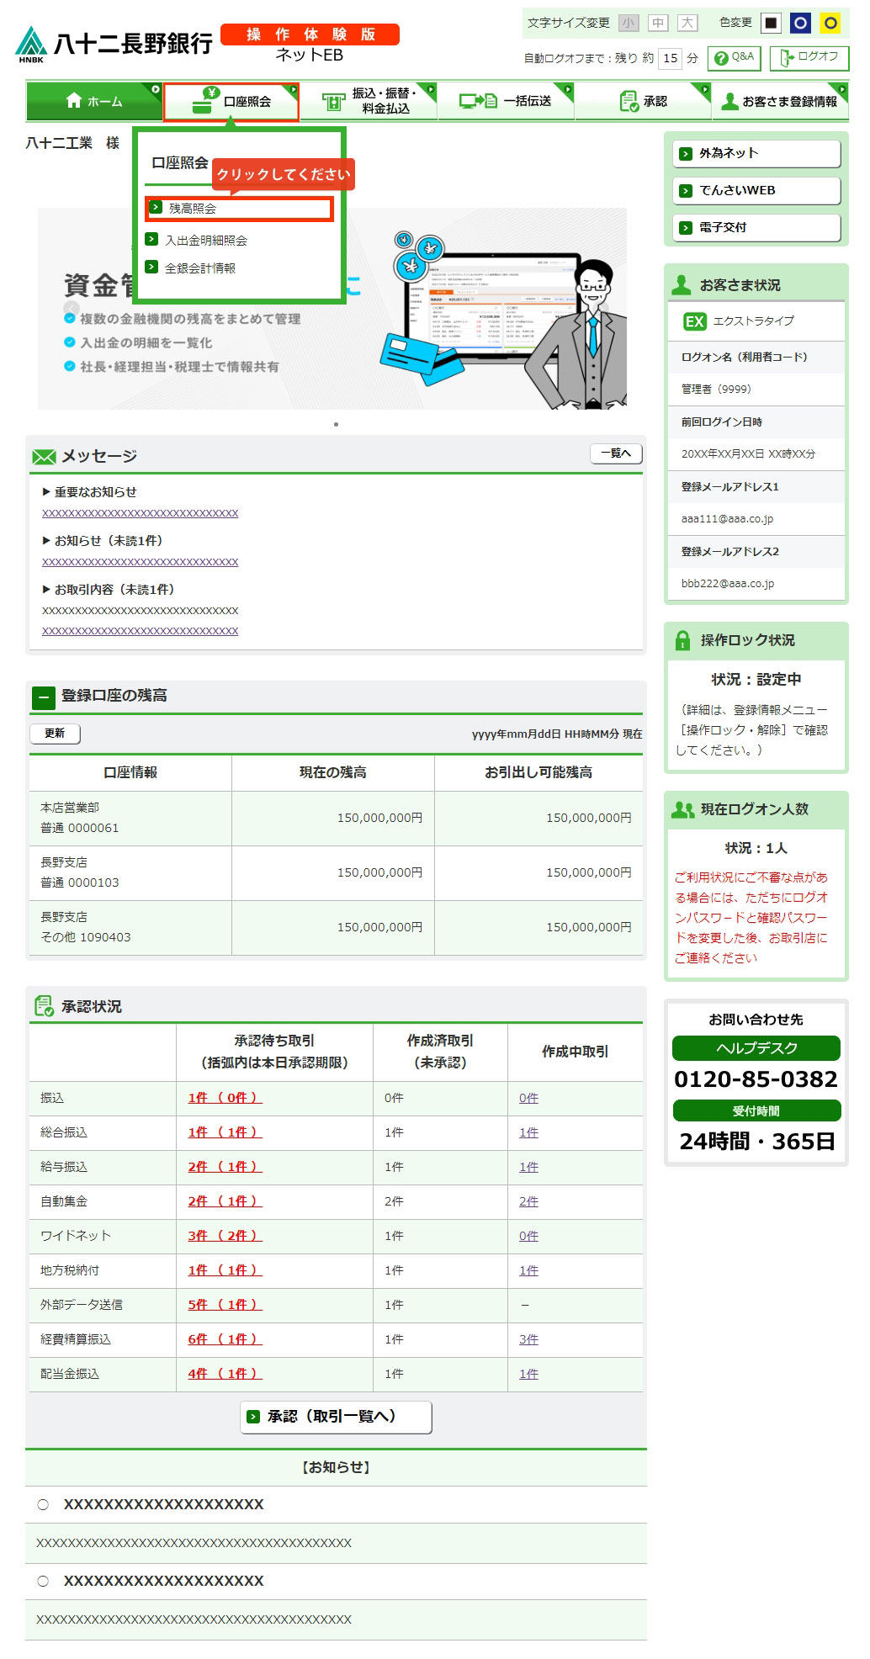Image resolution: width=870 pixels, height=1659 pixels.
Task: Click the ログオフ logoff button
Action: point(809,58)
